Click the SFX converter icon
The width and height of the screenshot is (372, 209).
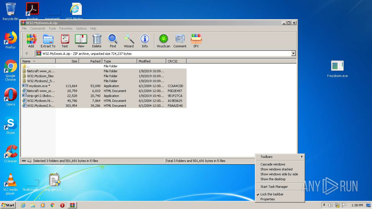coord(196,41)
